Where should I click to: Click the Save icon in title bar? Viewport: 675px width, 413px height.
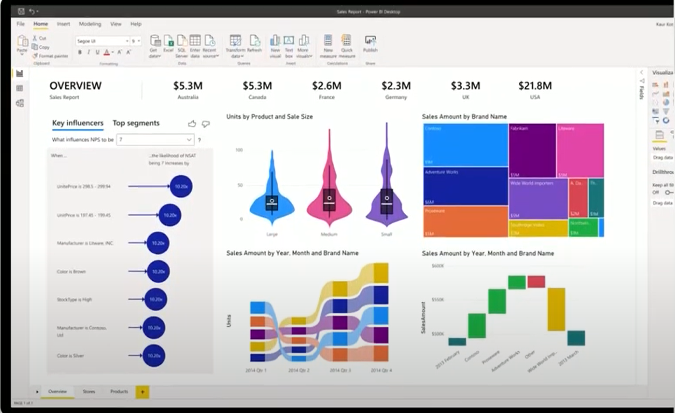[x=20, y=11]
